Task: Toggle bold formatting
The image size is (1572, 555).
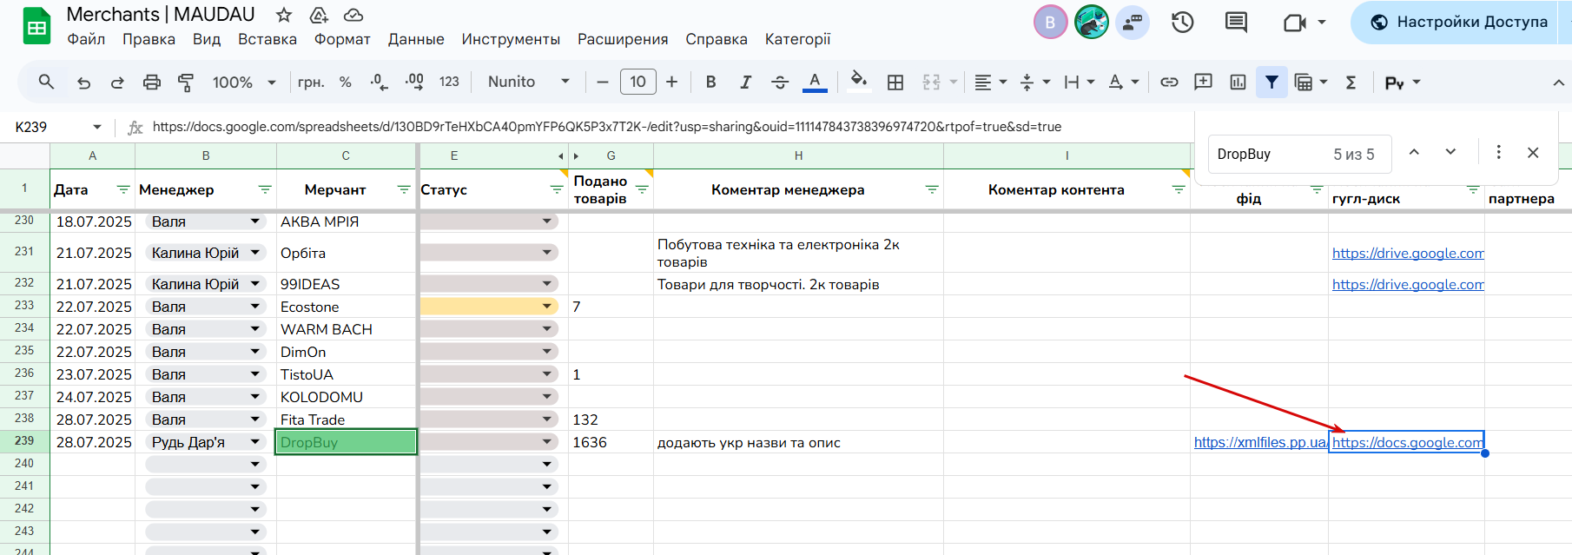Action: 710,82
